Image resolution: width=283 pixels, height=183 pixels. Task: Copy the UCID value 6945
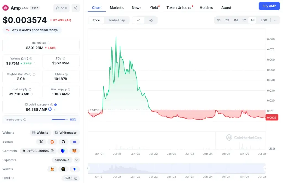[x=76, y=178]
